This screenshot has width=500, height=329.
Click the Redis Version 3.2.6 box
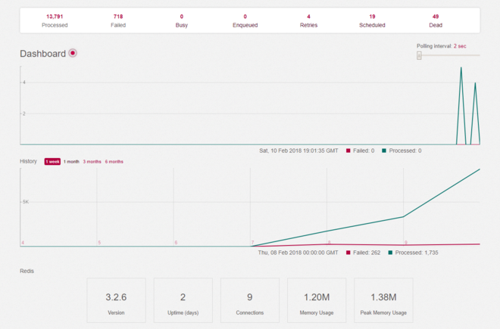point(116,300)
